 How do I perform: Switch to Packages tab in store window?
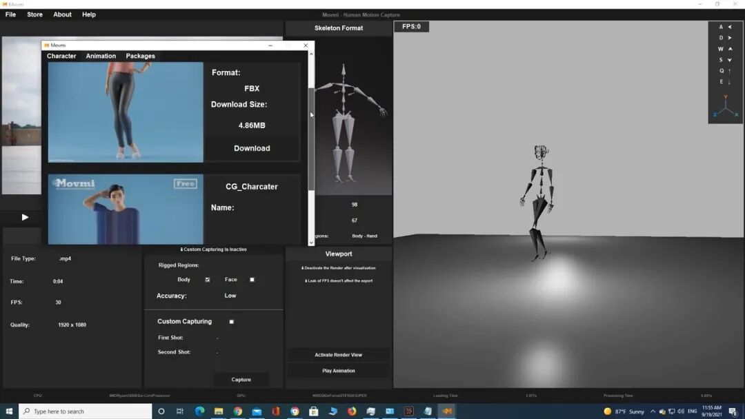point(140,56)
